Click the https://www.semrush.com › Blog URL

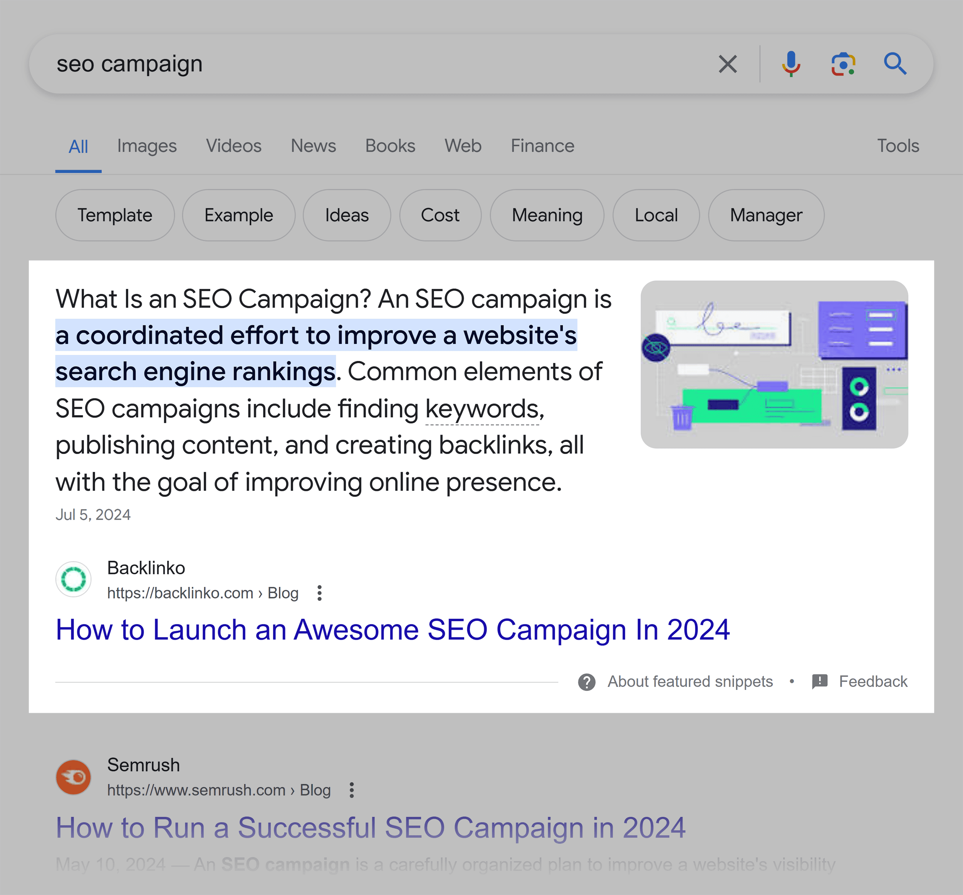(219, 790)
